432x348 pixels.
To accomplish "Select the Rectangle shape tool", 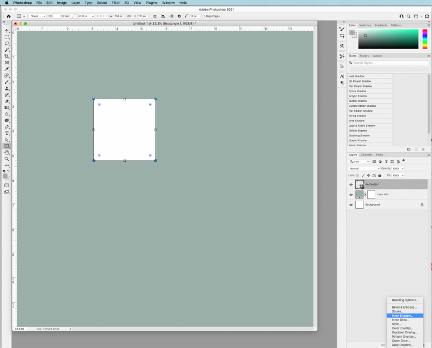I will click(x=6, y=146).
